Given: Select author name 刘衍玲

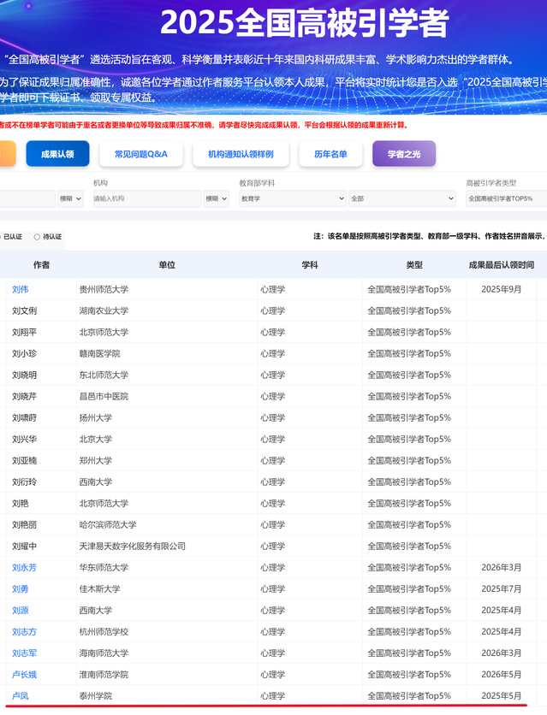Looking at the screenshot, I should click(24, 482).
